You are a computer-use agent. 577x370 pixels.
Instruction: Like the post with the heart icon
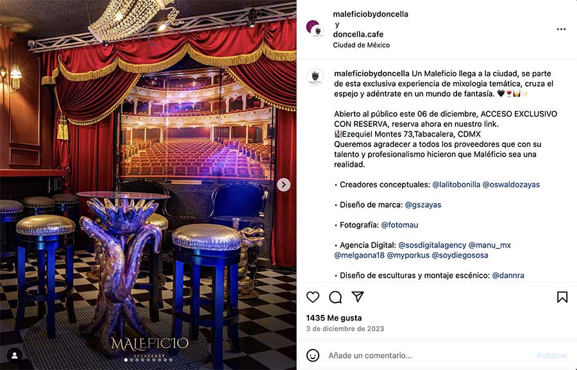click(313, 297)
